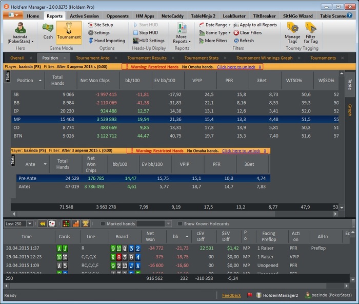
Task: Open the bar chart icon in hands toolbar
Action: click(76, 224)
